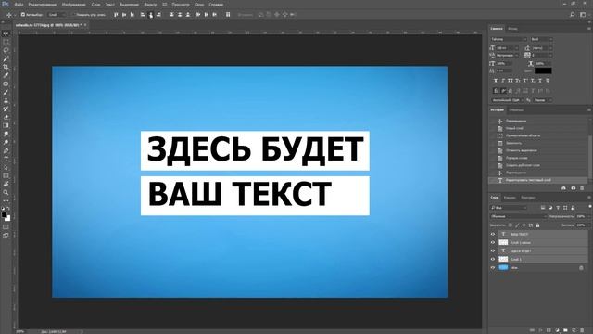Click the layer Opacity value field
The height and width of the screenshot is (334, 593).
point(581,216)
